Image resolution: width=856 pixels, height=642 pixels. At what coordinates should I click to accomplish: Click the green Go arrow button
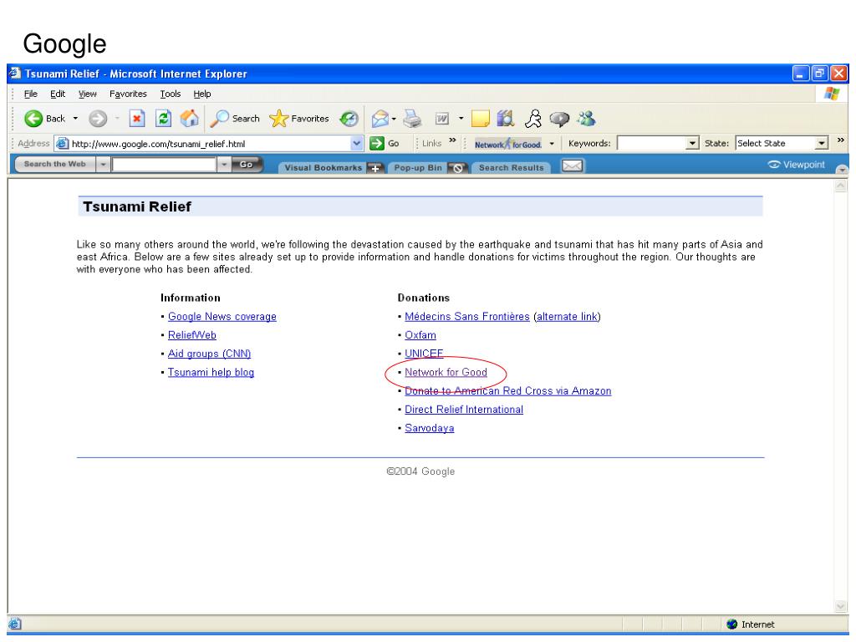[377, 144]
